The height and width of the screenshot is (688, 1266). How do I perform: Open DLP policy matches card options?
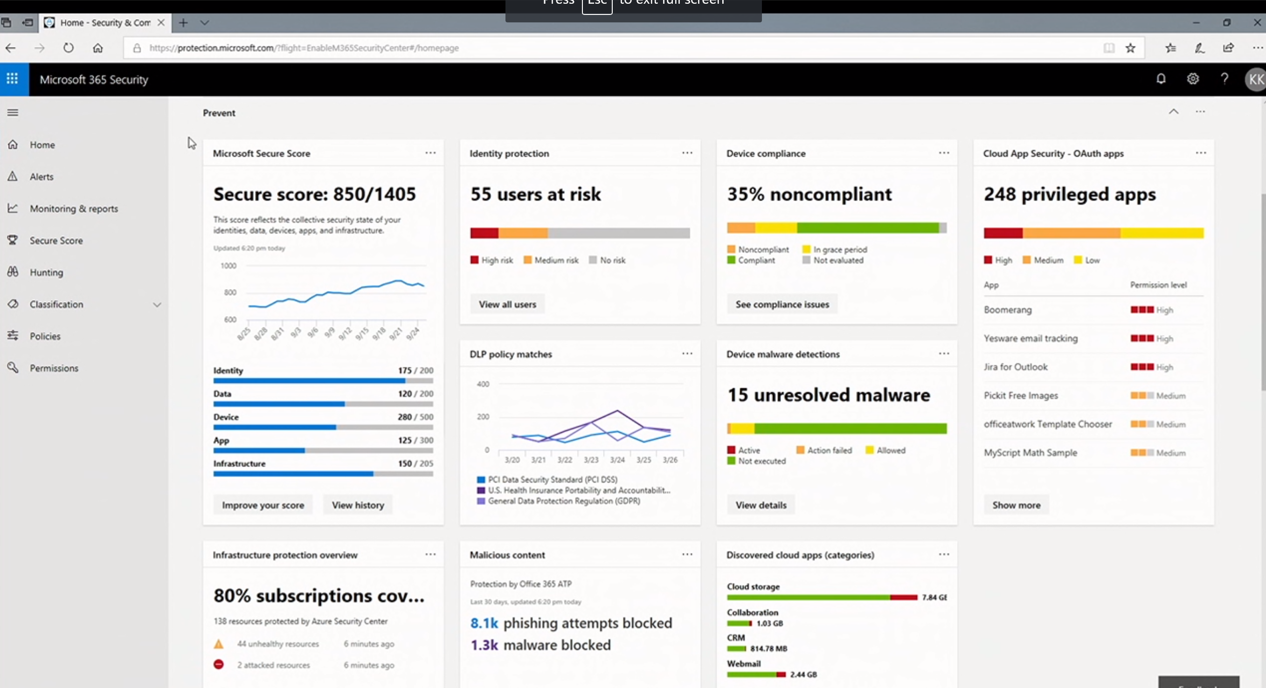click(x=687, y=353)
